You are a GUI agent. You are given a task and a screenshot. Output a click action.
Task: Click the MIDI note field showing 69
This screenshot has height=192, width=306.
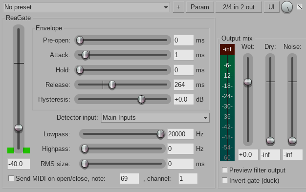click(130, 178)
